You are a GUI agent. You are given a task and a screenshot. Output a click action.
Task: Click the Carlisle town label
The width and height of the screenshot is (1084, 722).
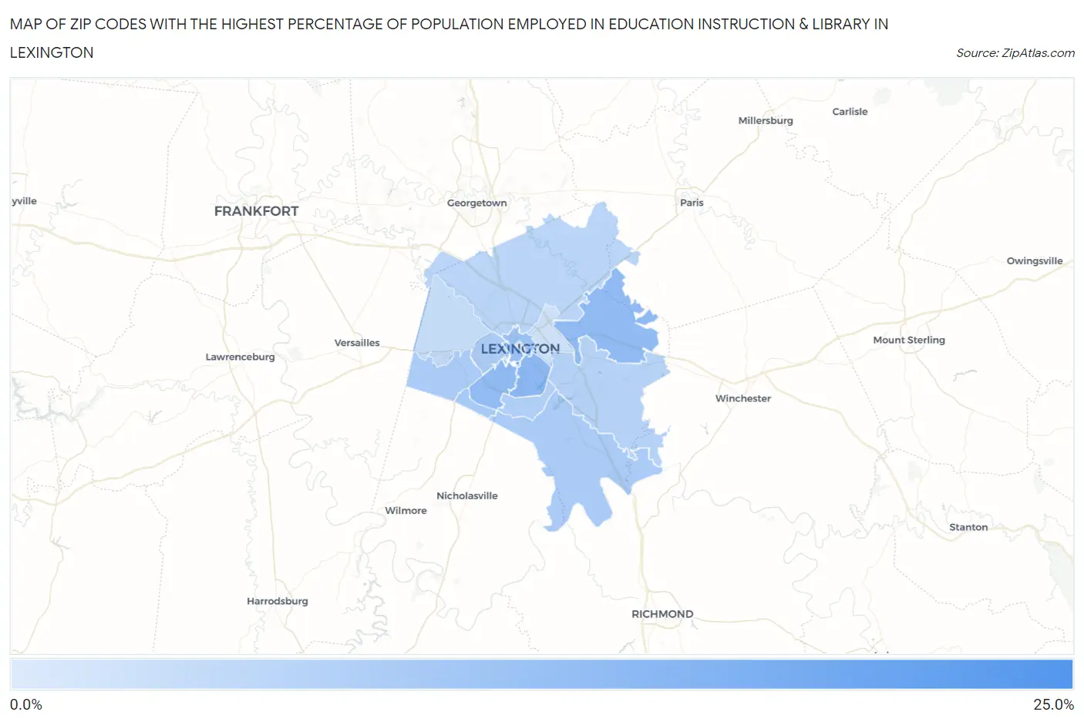[850, 112]
